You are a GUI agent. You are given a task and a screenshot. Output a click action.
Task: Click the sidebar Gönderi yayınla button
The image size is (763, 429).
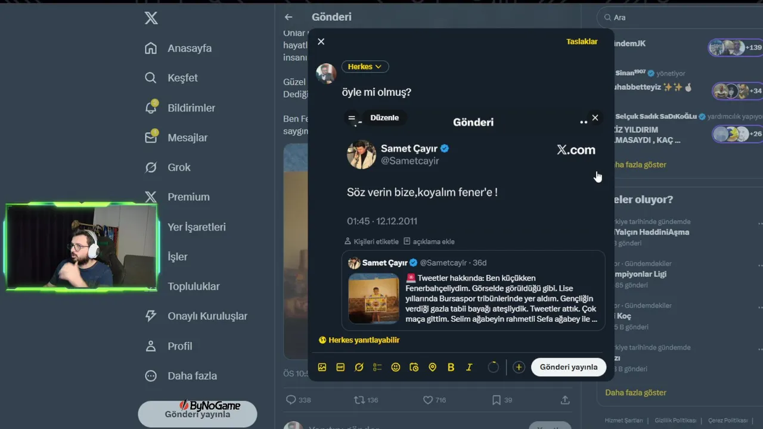[x=197, y=414]
